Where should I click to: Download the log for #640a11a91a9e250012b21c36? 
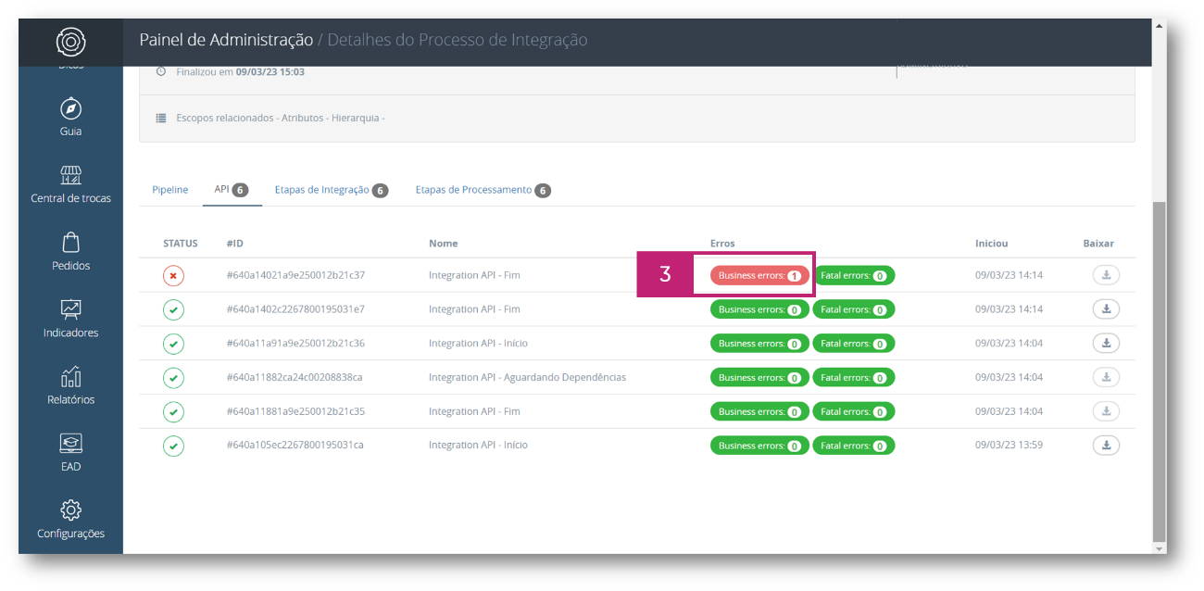pyautogui.click(x=1106, y=344)
